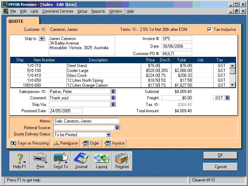Open the Reports menu
Screen dimensions: 248x186
(x=98, y=11)
